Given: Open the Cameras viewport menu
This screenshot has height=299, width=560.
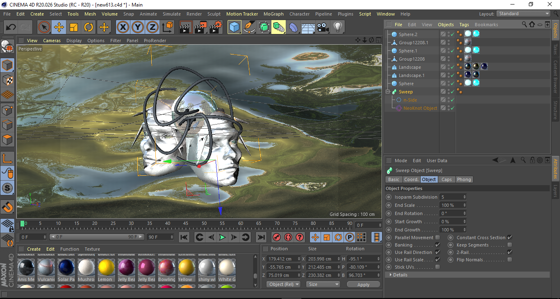Looking at the screenshot, I should 52,41.
